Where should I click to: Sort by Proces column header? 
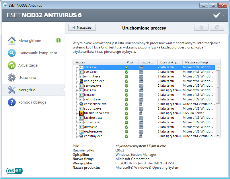pyautogui.click(x=98, y=62)
